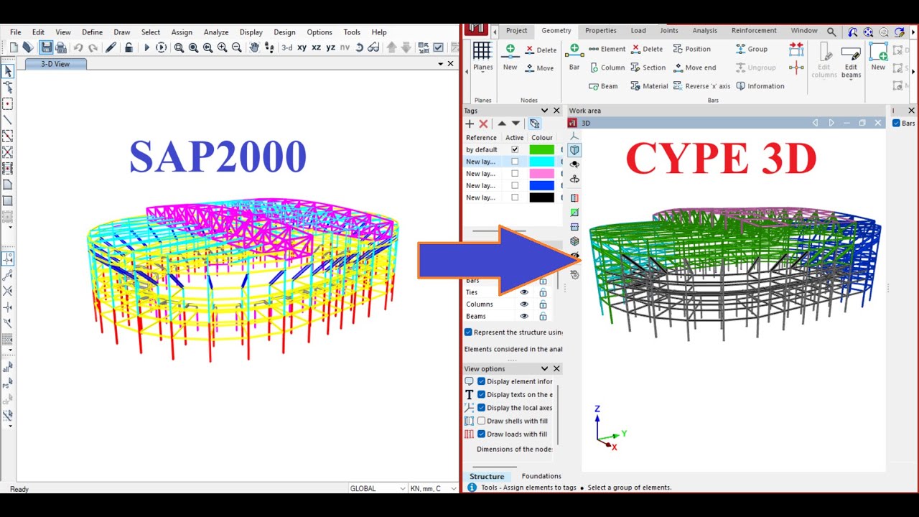Click the Move end button
The image size is (919, 517).
click(x=694, y=67)
